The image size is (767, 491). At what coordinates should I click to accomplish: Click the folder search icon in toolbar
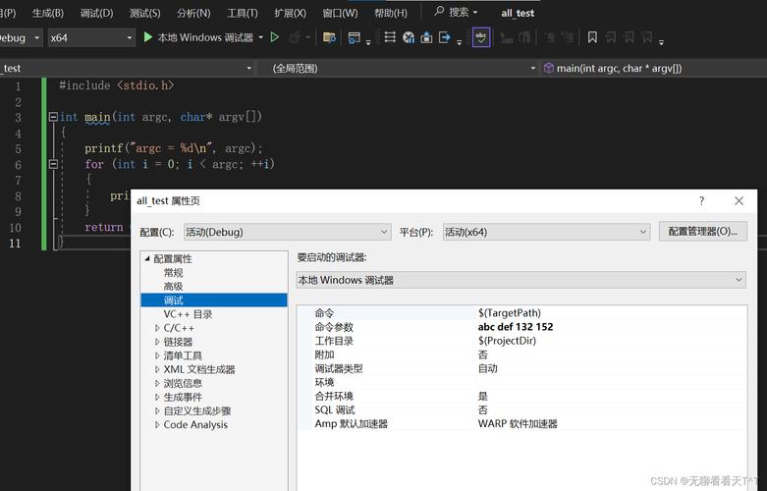[329, 37]
